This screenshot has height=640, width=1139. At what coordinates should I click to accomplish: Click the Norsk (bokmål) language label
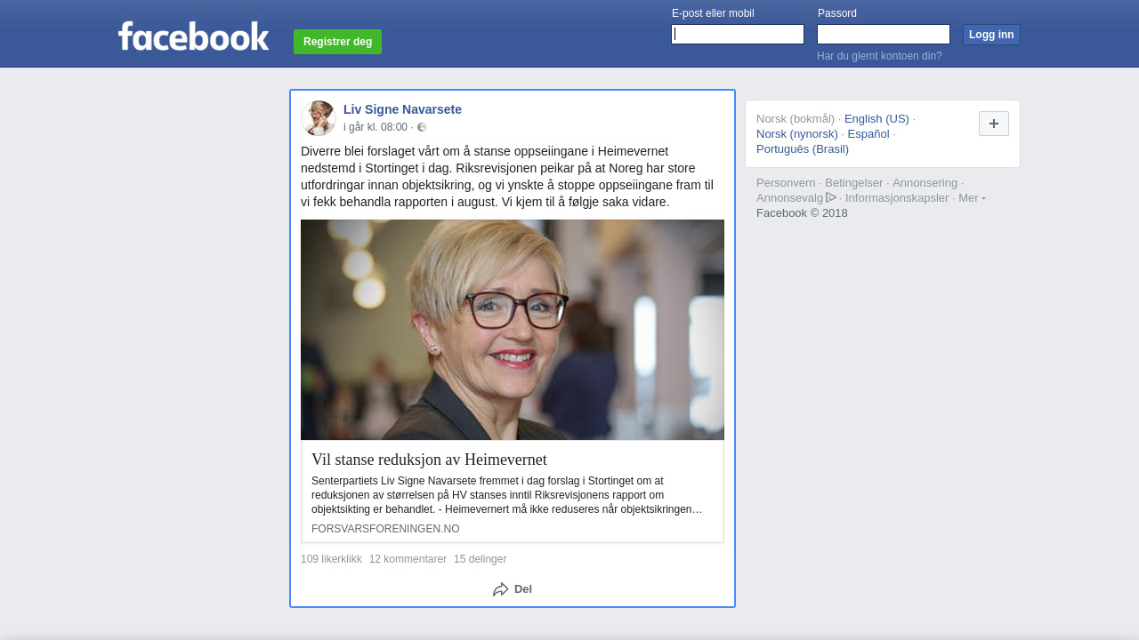pyautogui.click(x=796, y=119)
